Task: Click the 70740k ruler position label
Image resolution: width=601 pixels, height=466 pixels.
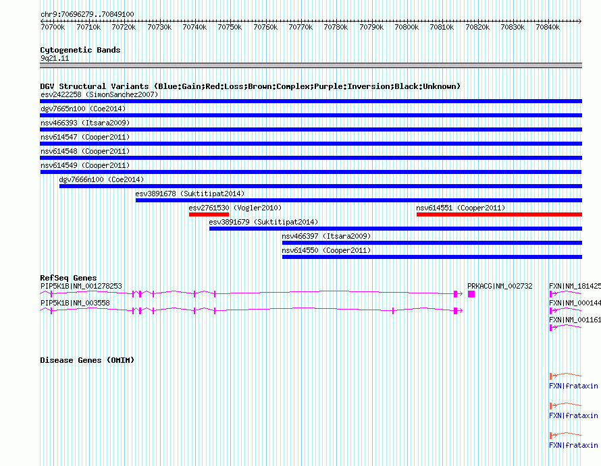Action: pos(194,27)
